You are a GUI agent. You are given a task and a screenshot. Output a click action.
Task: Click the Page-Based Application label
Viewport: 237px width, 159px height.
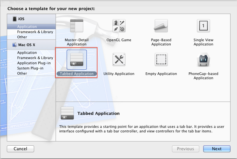[161, 42]
